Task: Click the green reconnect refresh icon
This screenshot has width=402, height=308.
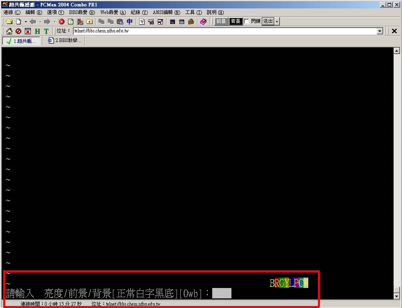Action: 70,22
